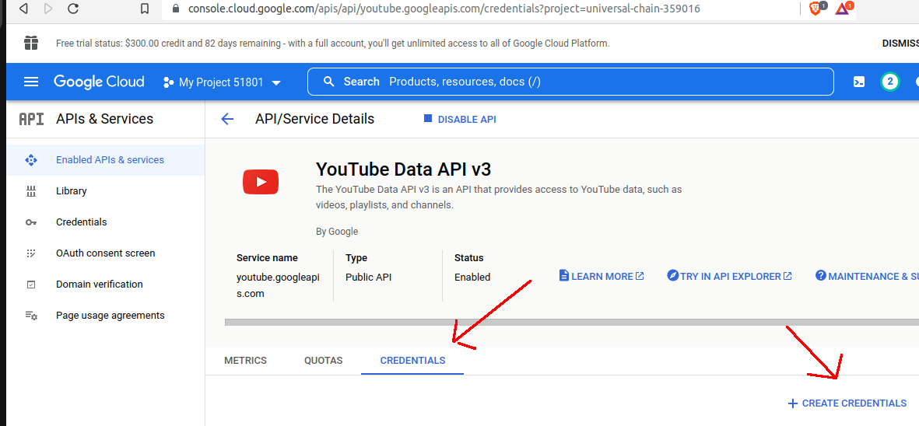The height and width of the screenshot is (426, 919).
Task: Activate Cloud Shell terminal icon
Action: tap(858, 82)
